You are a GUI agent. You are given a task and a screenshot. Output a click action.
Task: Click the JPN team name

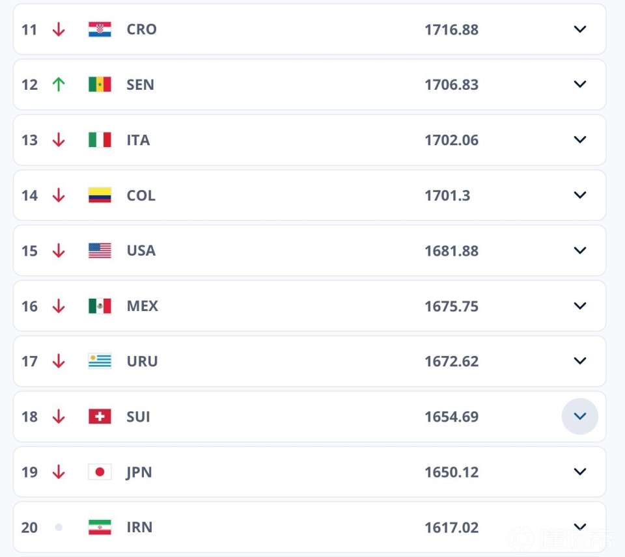[139, 472]
